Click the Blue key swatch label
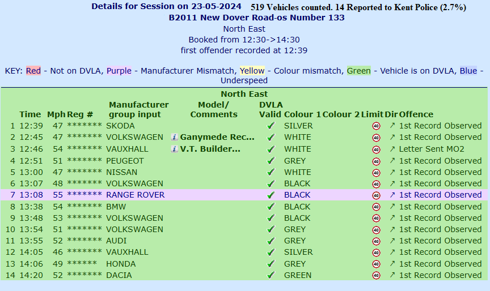The image size is (490, 291). [468, 71]
